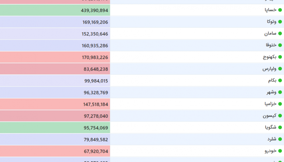Click the green dot next to وشهر
Image resolution: width=284 pixels, height=162 pixels.
[280, 92]
